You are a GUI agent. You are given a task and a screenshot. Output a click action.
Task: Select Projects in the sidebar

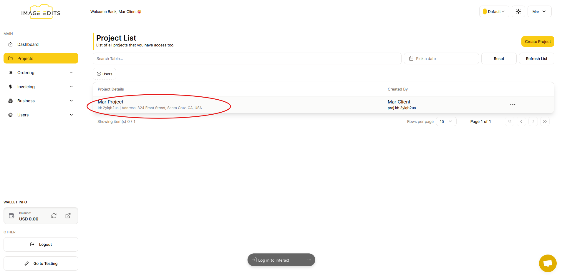41,58
